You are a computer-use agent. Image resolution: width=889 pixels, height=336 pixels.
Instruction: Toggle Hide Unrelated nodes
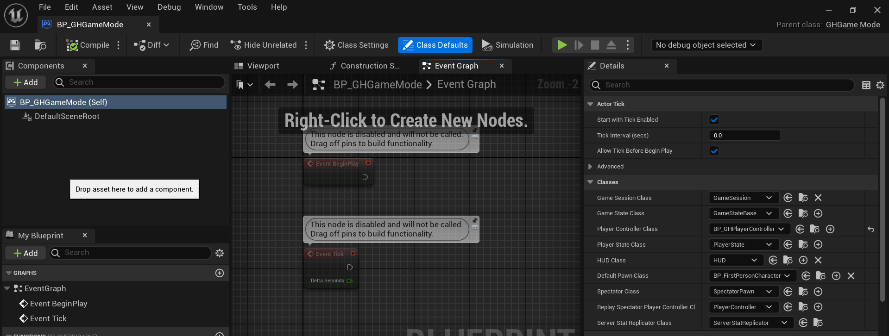point(264,45)
